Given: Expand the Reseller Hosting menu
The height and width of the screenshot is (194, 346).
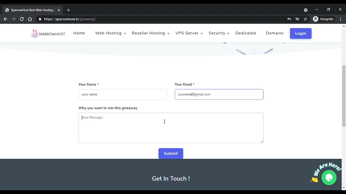Looking at the screenshot, I should [x=151, y=33].
